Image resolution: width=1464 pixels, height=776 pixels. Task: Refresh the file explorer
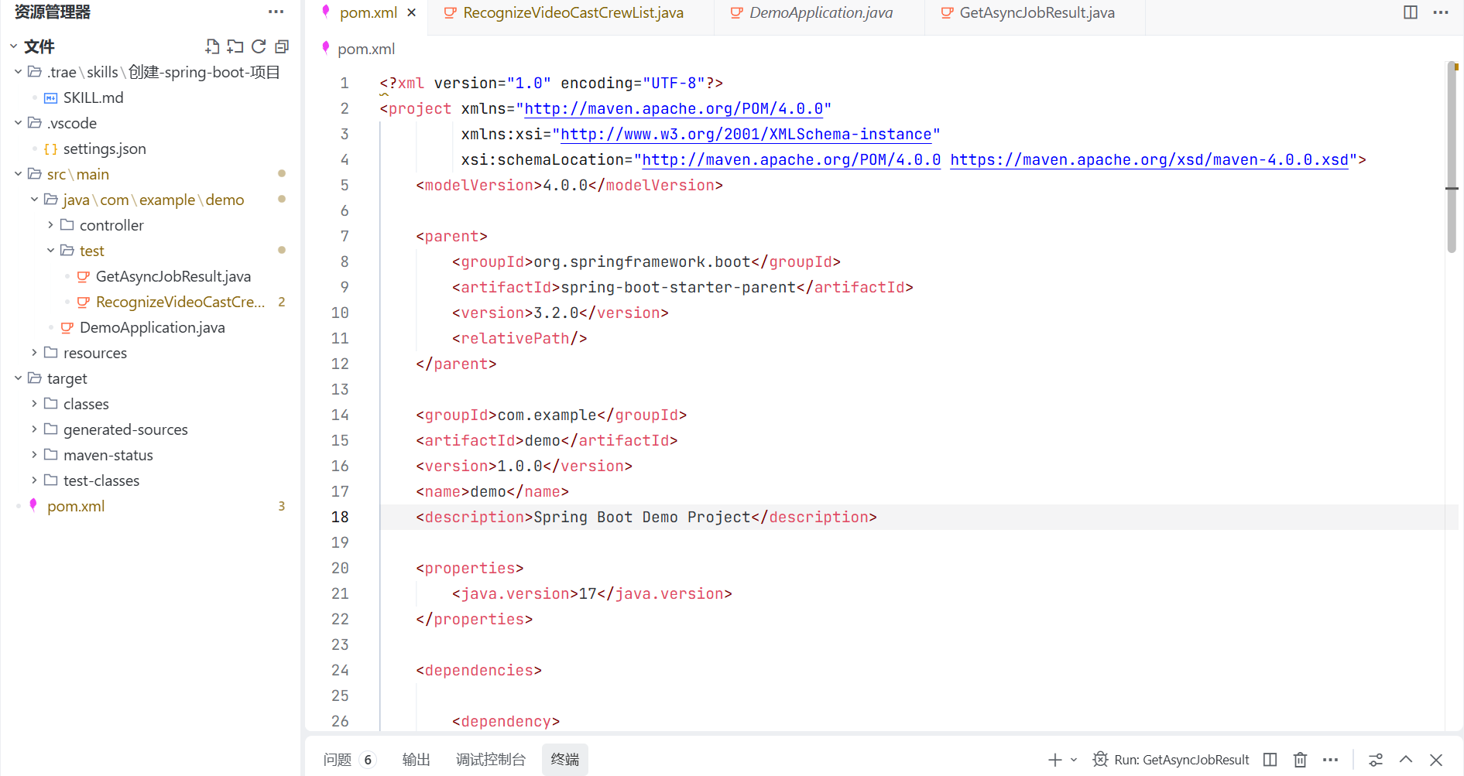tap(259, 46)
